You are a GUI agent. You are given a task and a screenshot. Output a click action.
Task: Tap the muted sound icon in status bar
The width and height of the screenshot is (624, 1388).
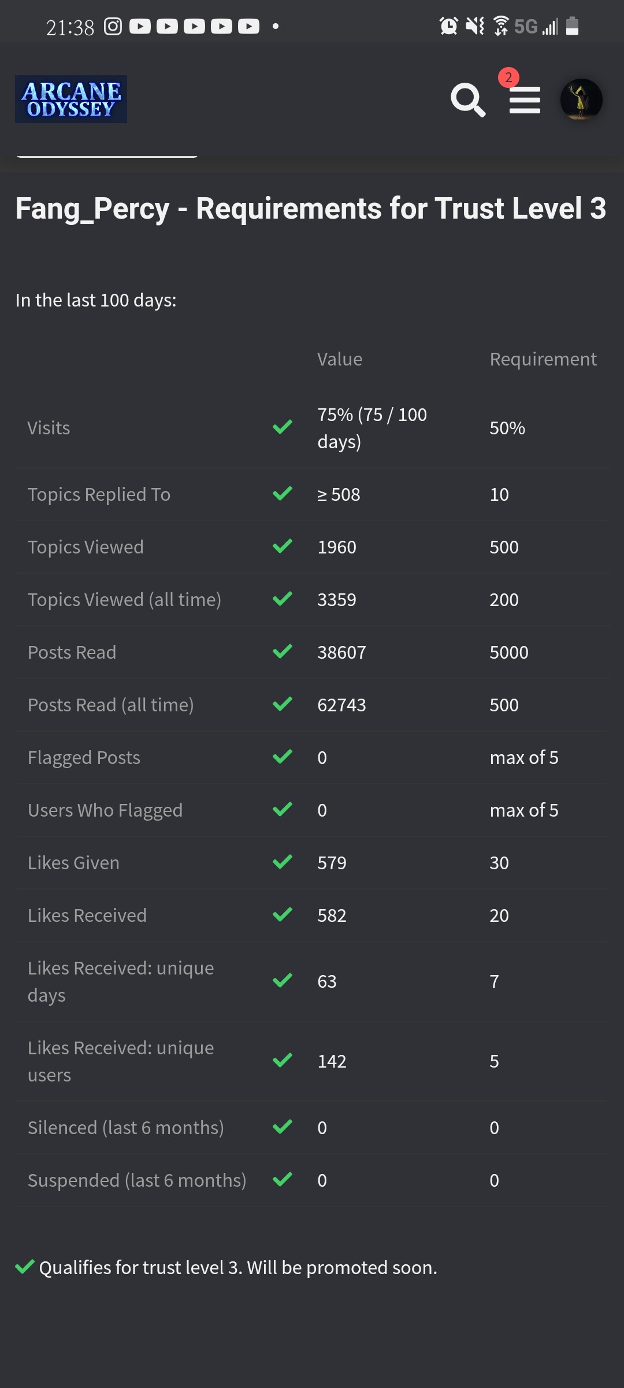tap(475, 26)
